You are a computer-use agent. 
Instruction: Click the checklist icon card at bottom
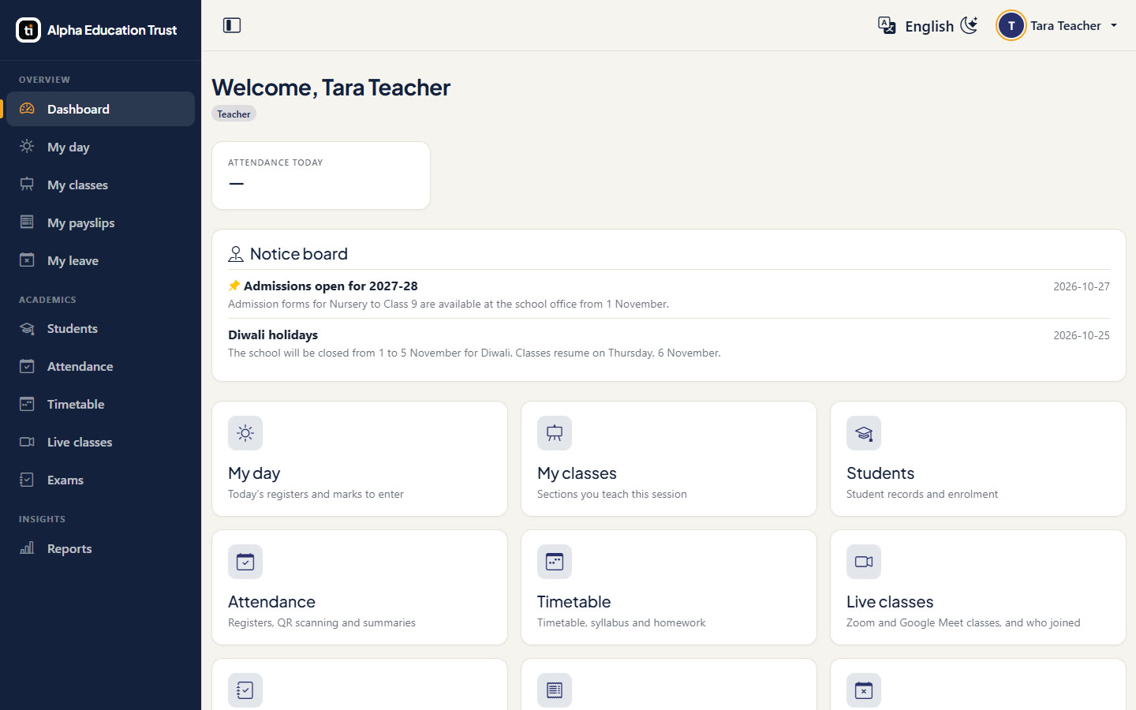tap(245, 690)
